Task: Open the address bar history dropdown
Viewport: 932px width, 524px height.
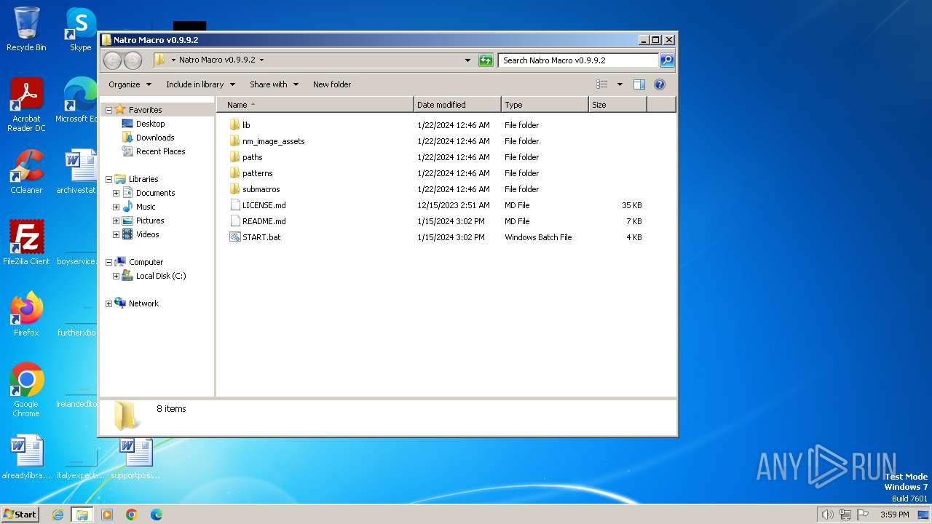Action: [x=467, y=60]
